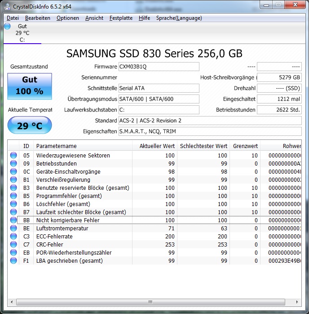309x314 pixels.
Task: Click the Grenzwert column header
Action: (245, 146)
